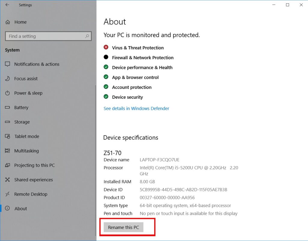Open See details in Windows Defender
Image resolution: width=308 pixels, height=241 pixels.
tap(136, 108)
